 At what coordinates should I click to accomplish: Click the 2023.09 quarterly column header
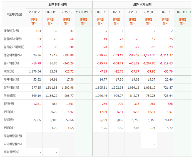[x=166, y=12]
